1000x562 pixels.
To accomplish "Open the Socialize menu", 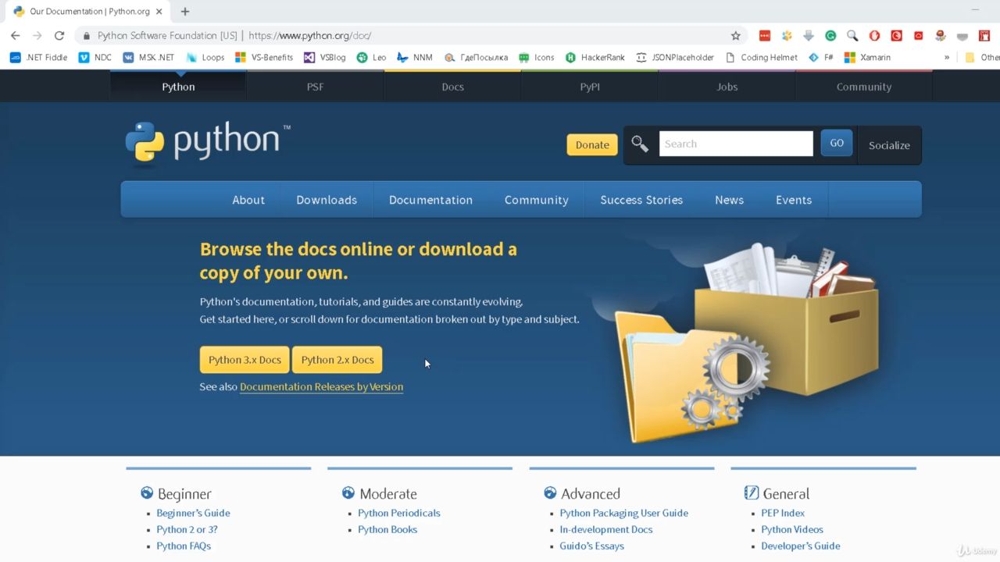I will click(889, 145).
